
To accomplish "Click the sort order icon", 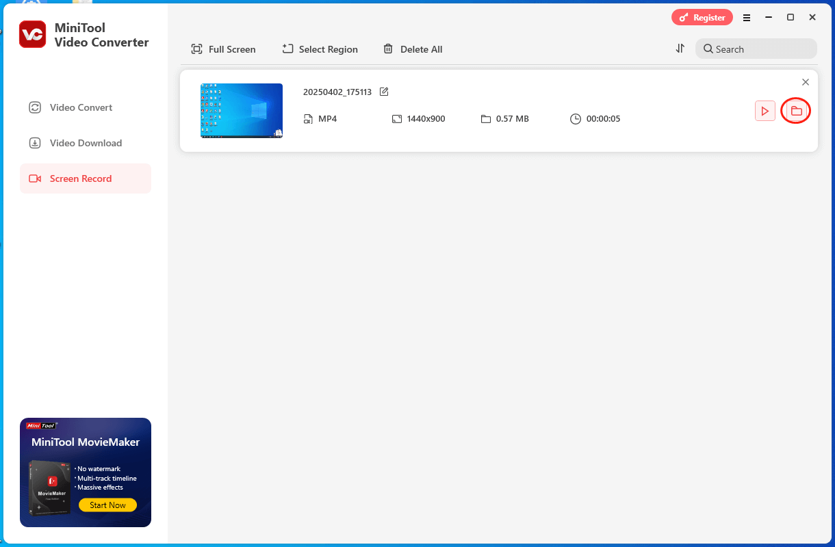I will [680, 49].
